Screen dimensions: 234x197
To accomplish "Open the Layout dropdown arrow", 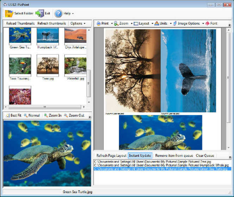I will click(152, 24).
